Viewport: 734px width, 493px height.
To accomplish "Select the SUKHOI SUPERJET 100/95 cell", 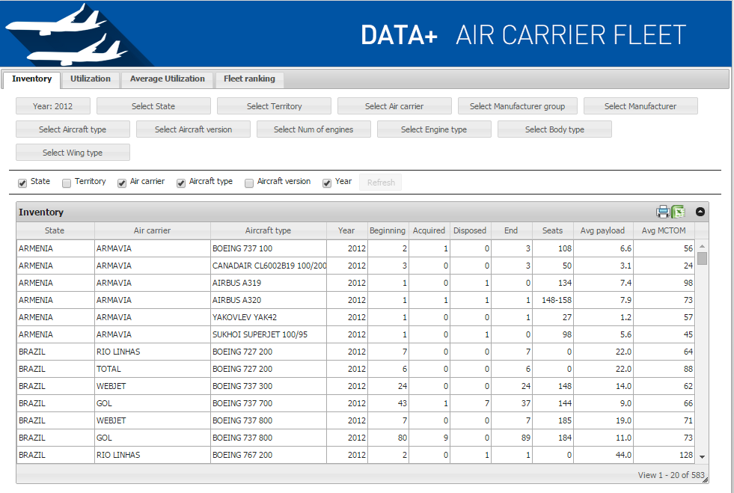I will point(268,334).
